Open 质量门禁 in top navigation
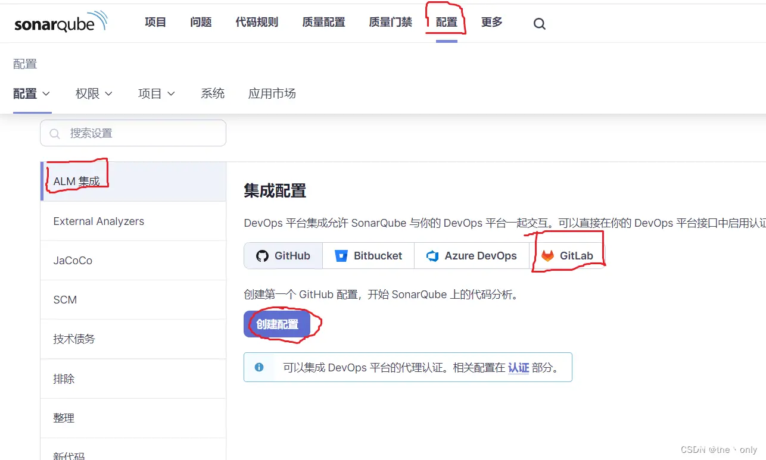Image resolution: width=766 pixels, height=460 pixels. pos(390,22)
